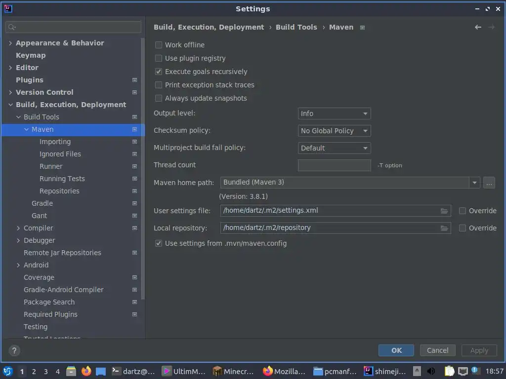The image size is (506, 379).
Task: Click the Maven home browse "..." button
Action: (x=489, y=183)
